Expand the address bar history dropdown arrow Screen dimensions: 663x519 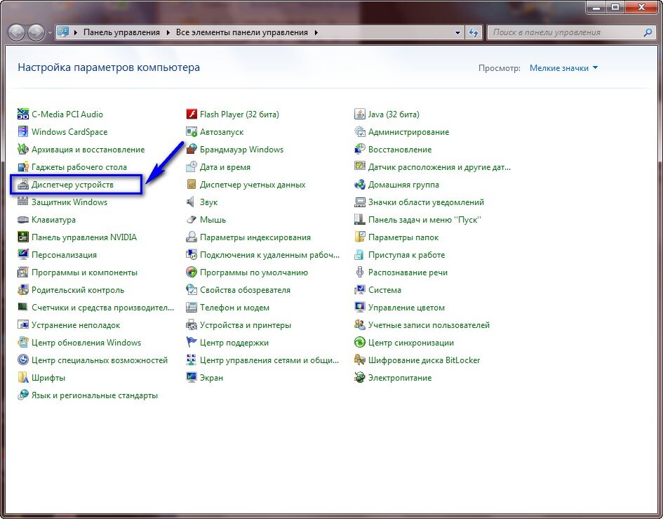pyautogui.click(x=457, y=32)
